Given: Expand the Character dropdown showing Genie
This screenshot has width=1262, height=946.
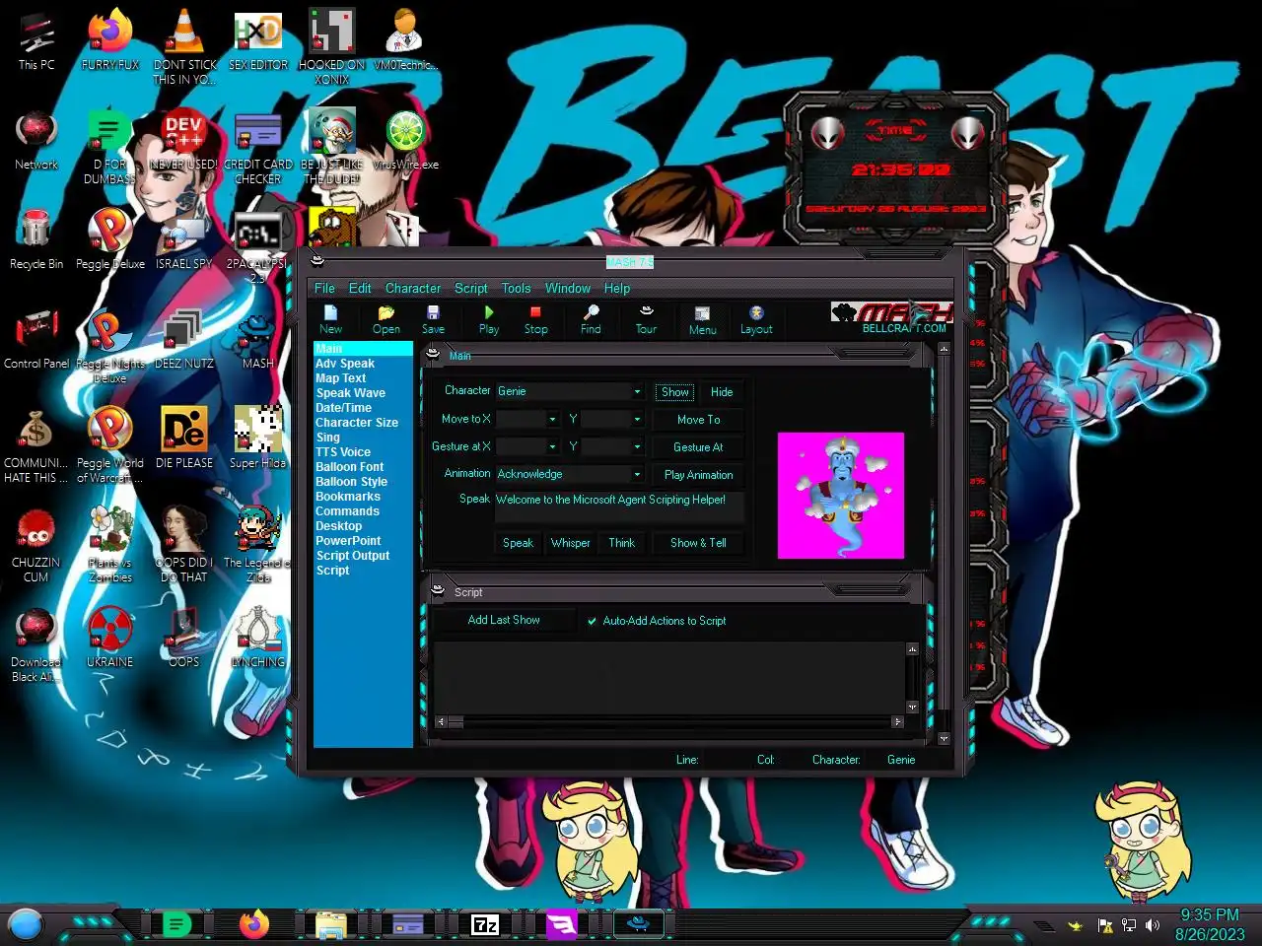Looking at the screenshot, I should (x=637, y=391).
